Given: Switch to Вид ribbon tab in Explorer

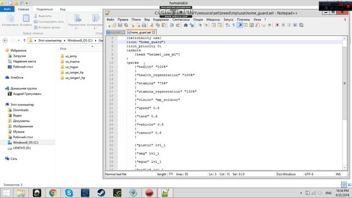Looking at the screenshot, I should point(63,9).
